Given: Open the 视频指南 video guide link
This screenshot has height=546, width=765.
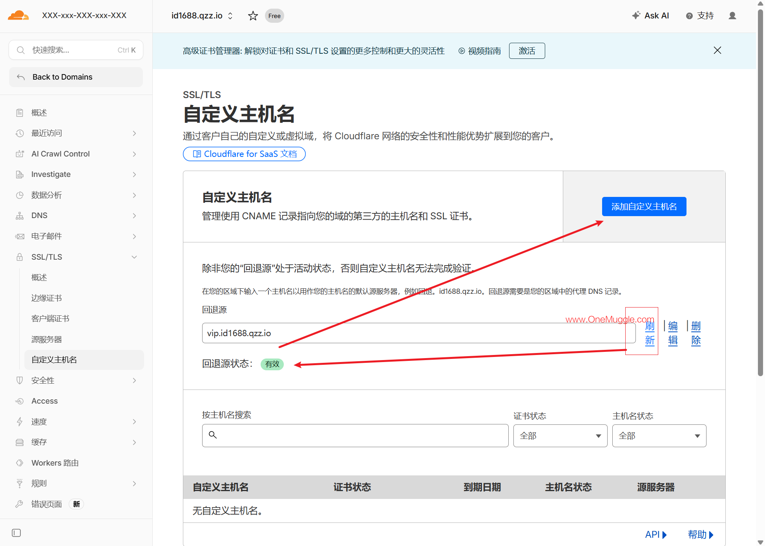Looking at the screenshot, I should [x=480, y=51].
